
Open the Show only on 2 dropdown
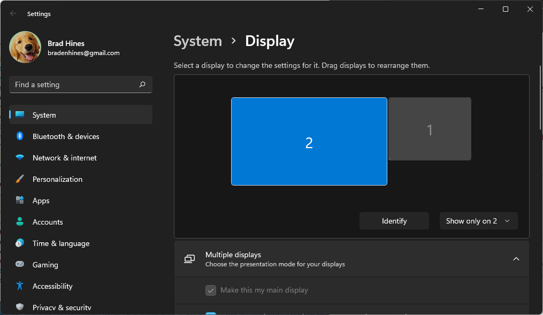[x=478, y=221]
